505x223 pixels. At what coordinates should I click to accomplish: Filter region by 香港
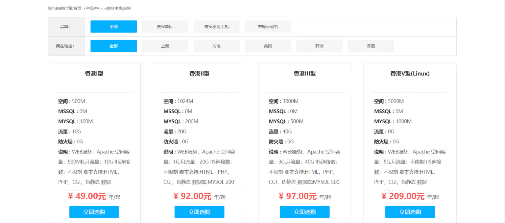[371, 46]
